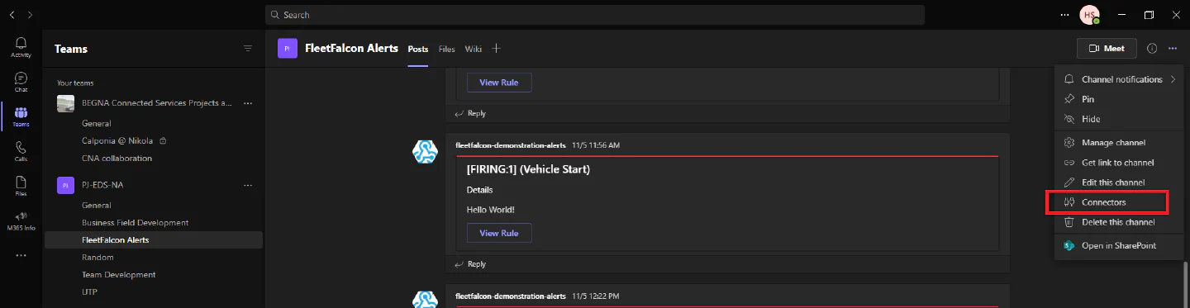
Task: Open Calls in the left rail
Action: click(21, 151)
